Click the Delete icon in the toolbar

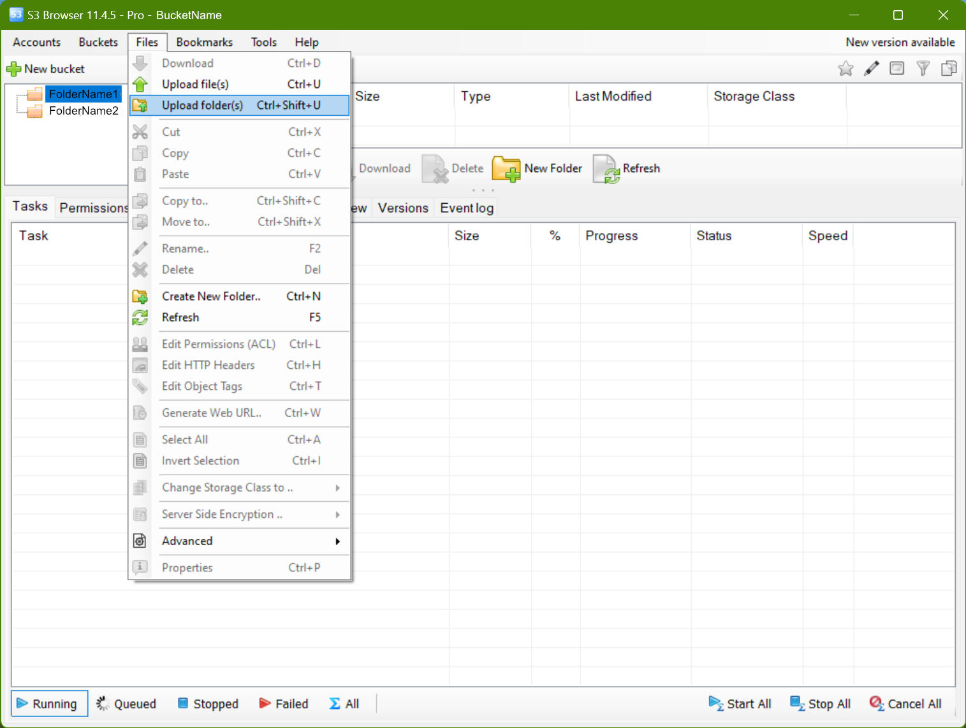pyautogui.click(x=436, y=169)
